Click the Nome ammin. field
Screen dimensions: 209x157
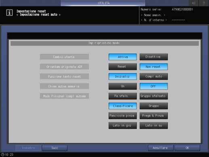153,15
